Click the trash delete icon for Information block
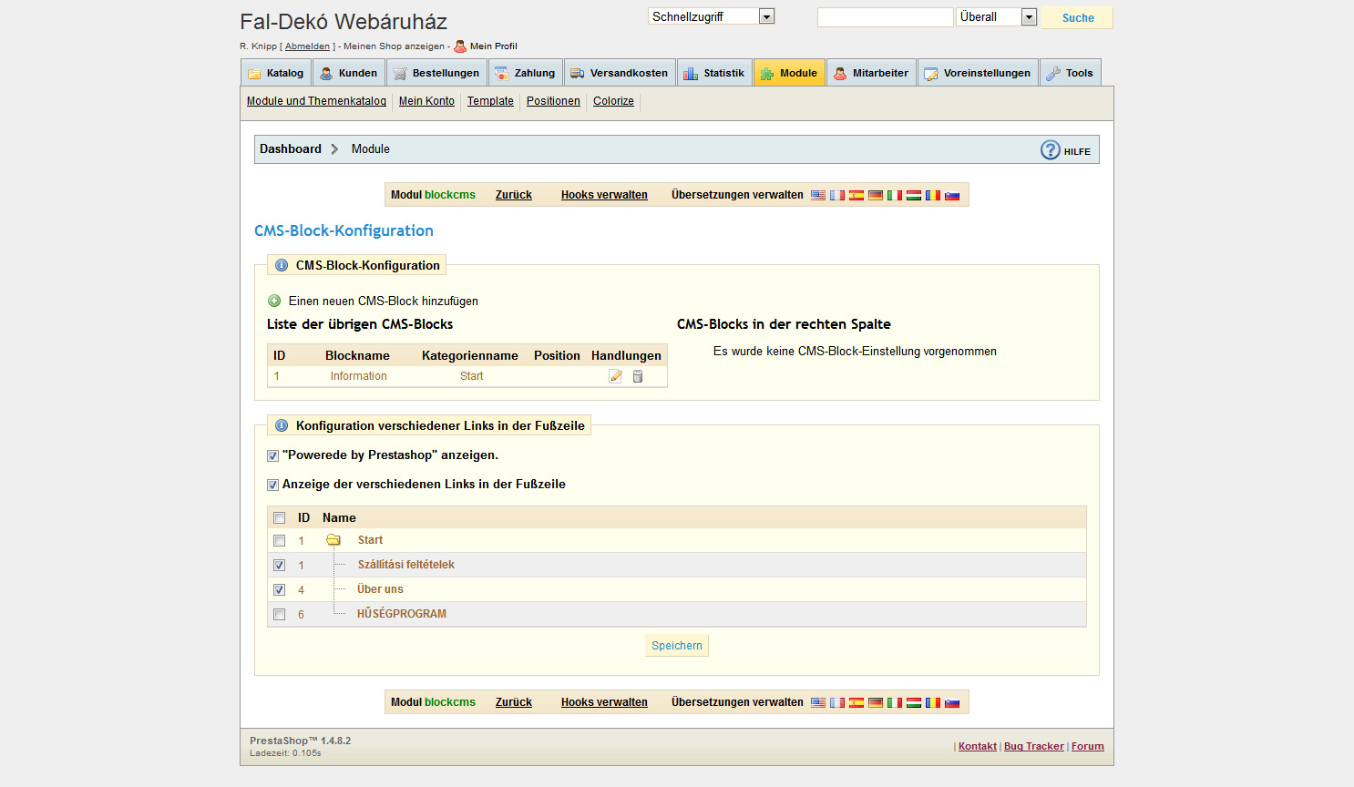The height and width of the screenshot is (787, 1354). tap(638, 376)
